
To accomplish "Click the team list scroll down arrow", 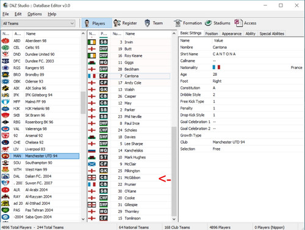I will (83, 219).
